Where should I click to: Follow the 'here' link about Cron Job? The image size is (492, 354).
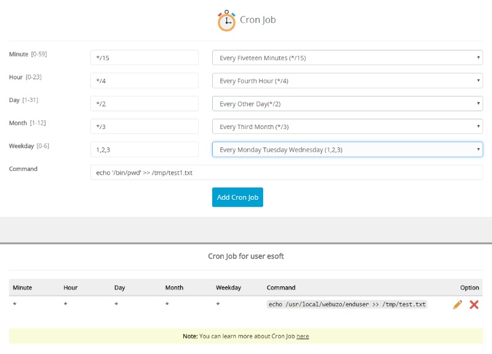303,336
